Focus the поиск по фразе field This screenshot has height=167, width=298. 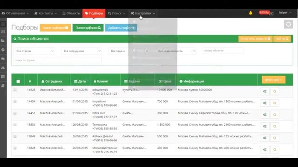pyautogui.click(x=58, y=60)
